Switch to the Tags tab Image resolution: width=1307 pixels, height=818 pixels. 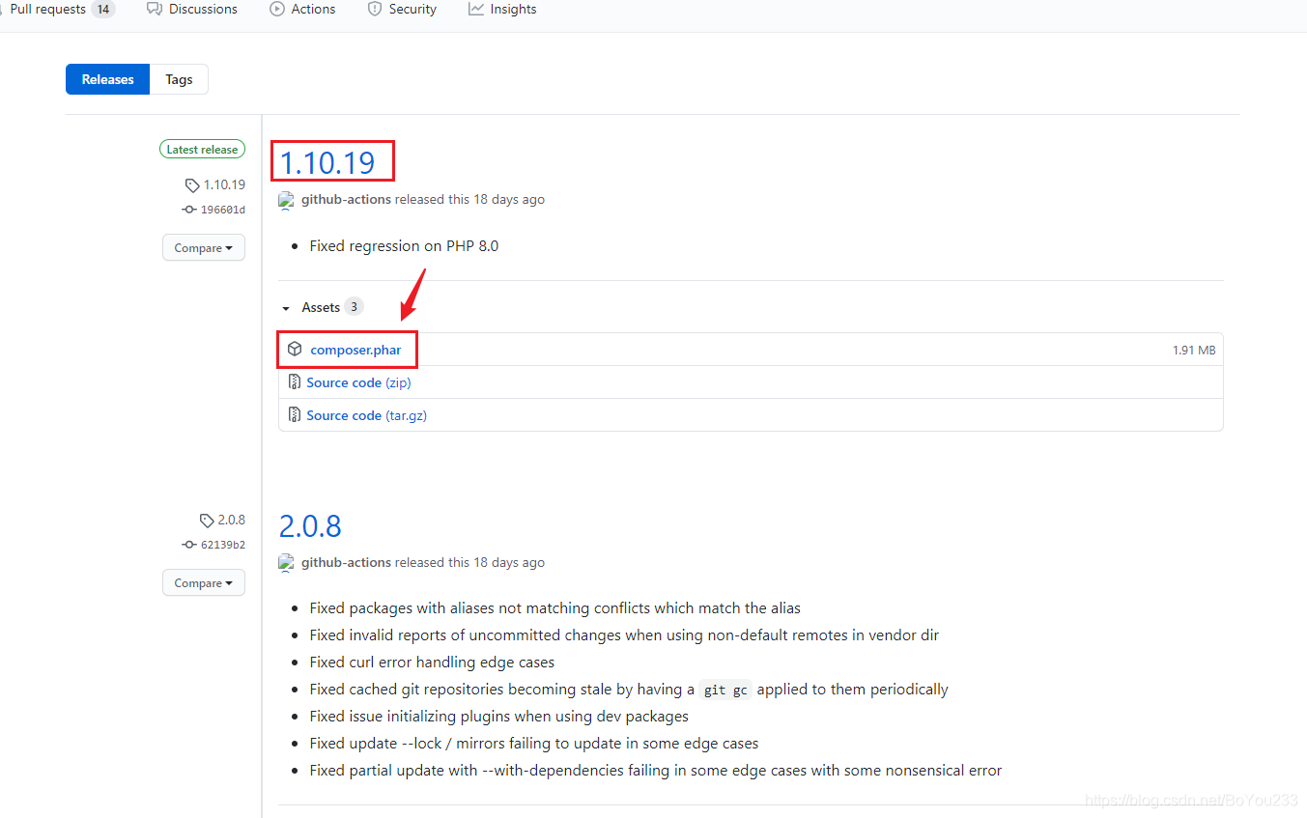(x=179, y=78)
